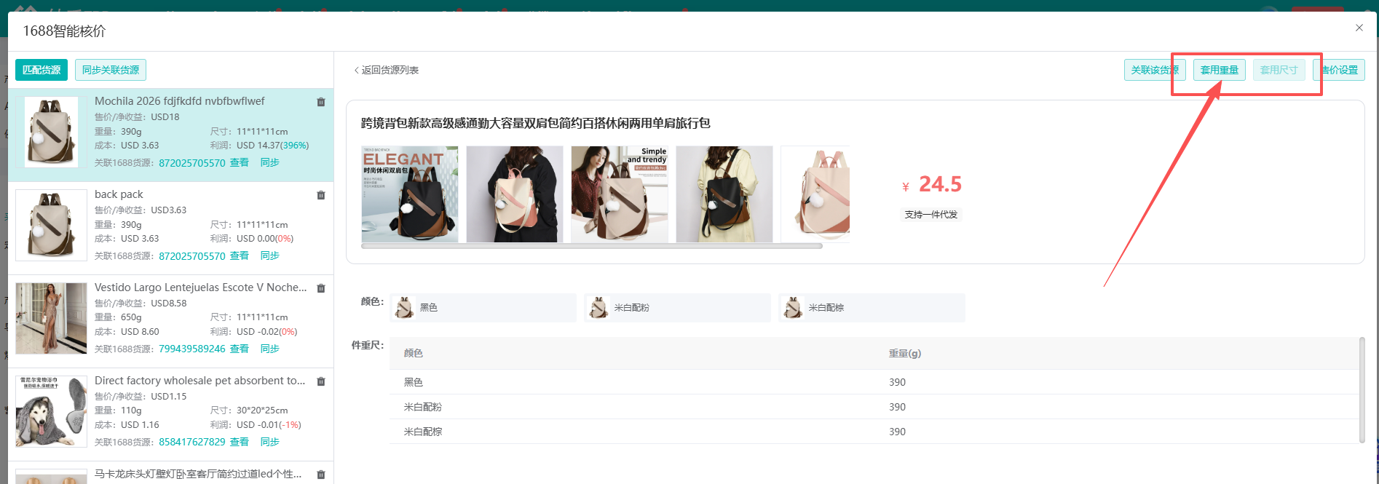Close the 1688智能核价 dialog

coord(1359,28)
